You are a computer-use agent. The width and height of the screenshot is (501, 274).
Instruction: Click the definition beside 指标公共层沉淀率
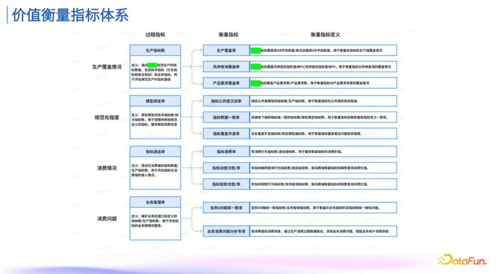coord(323,101)
